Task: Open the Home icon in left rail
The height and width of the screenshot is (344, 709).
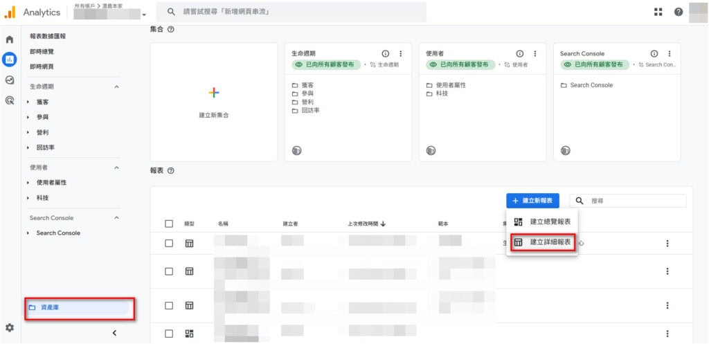Action: click(10, 40)
